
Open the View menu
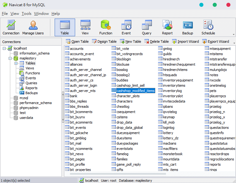coord(15,14)
